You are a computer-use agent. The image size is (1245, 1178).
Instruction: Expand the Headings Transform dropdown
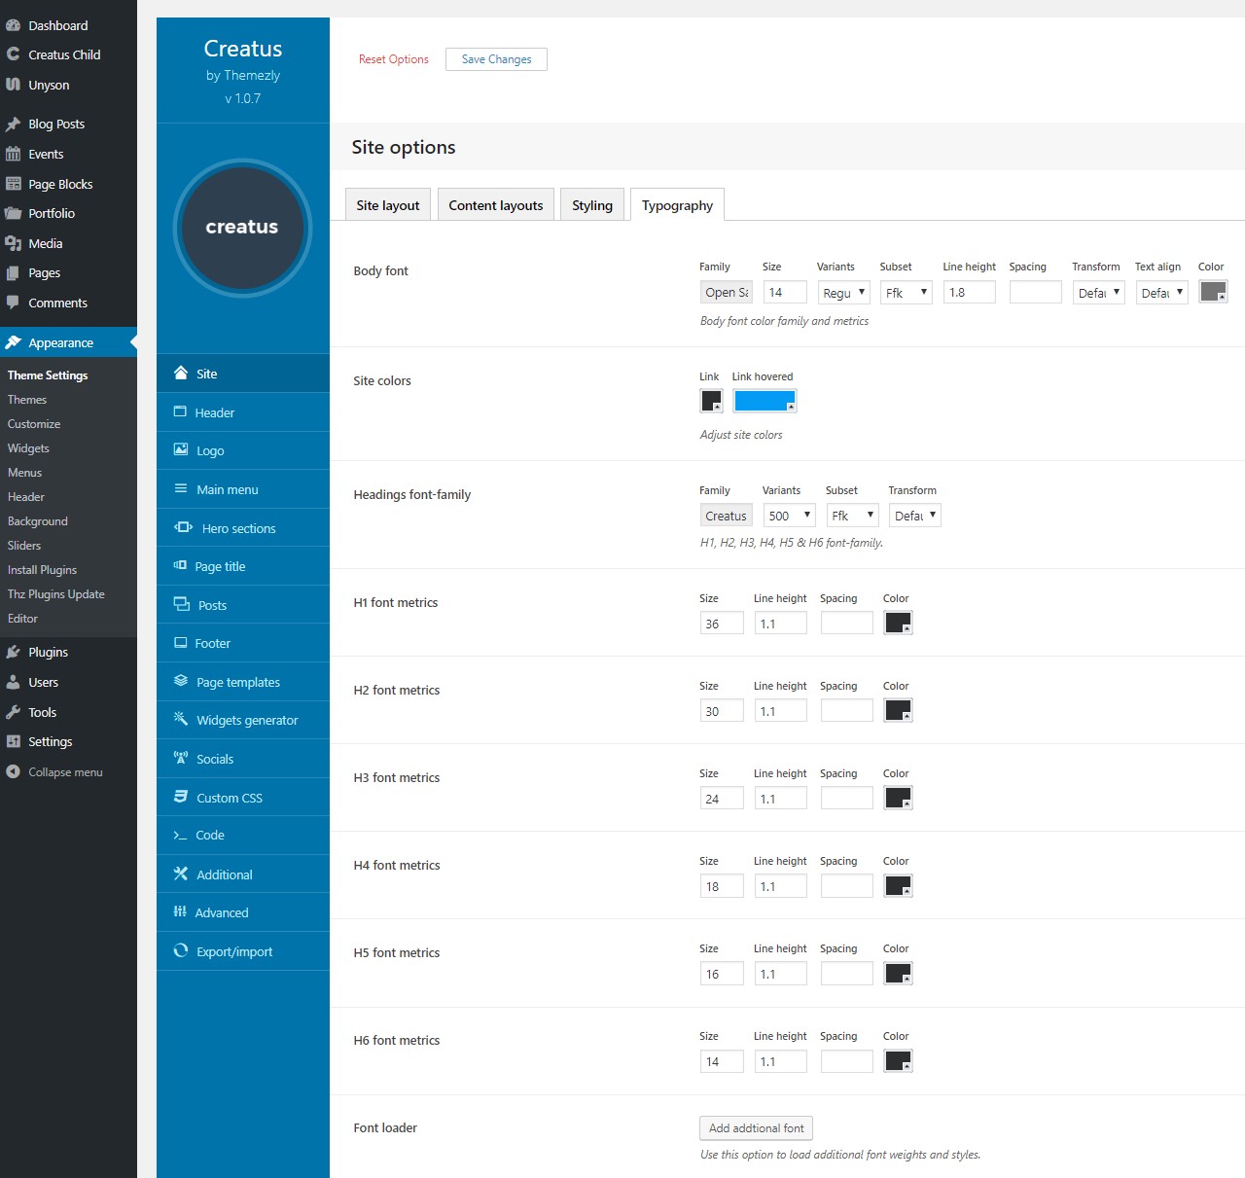[x=914, y=517]
